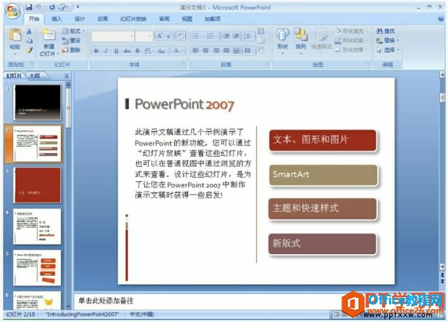Click the Save icon in Quick Access toolbar

[x=29, y=7]
